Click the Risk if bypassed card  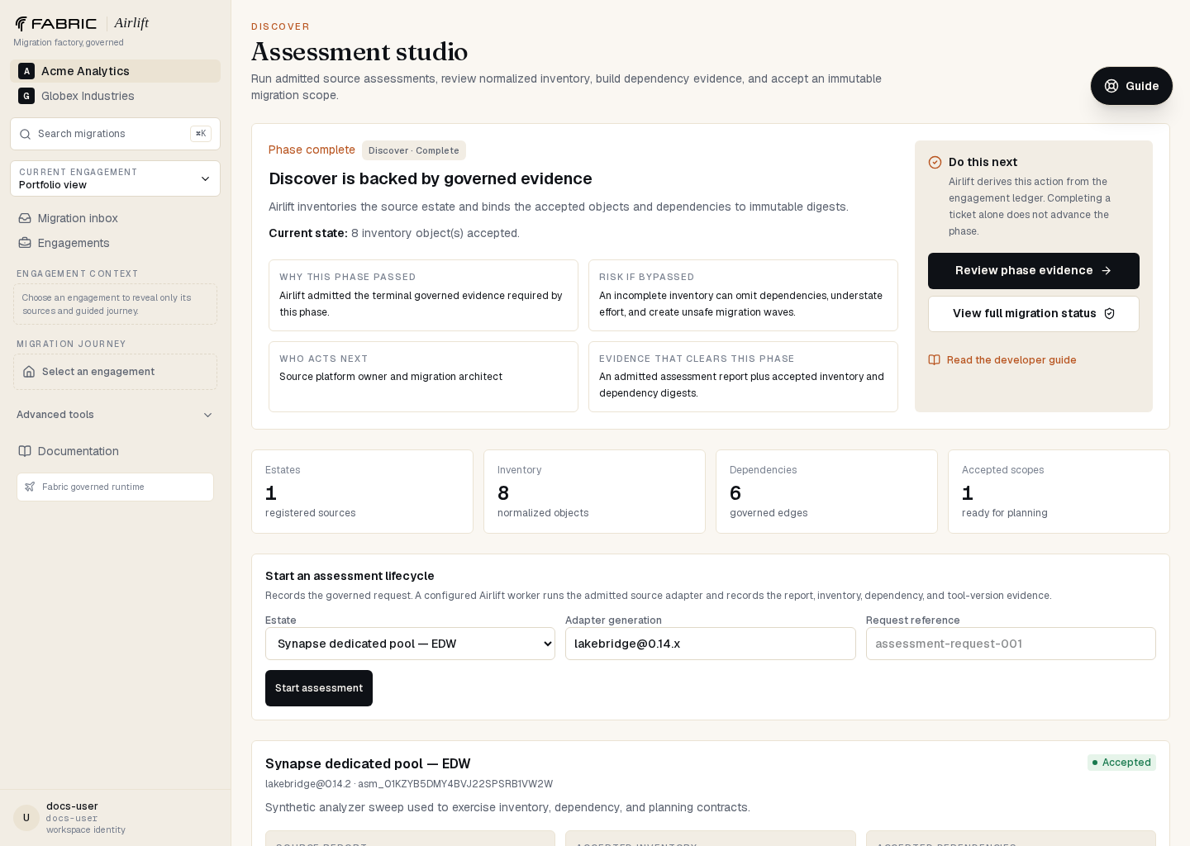coord(743,296)
